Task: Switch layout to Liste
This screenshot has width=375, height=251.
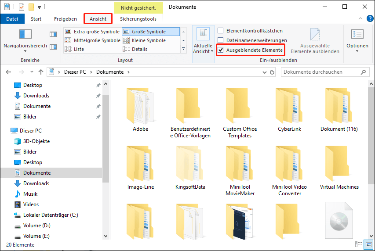Action: (74, 49)
